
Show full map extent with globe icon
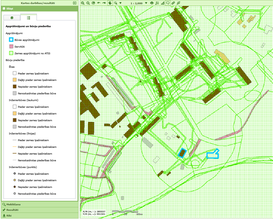93,3
